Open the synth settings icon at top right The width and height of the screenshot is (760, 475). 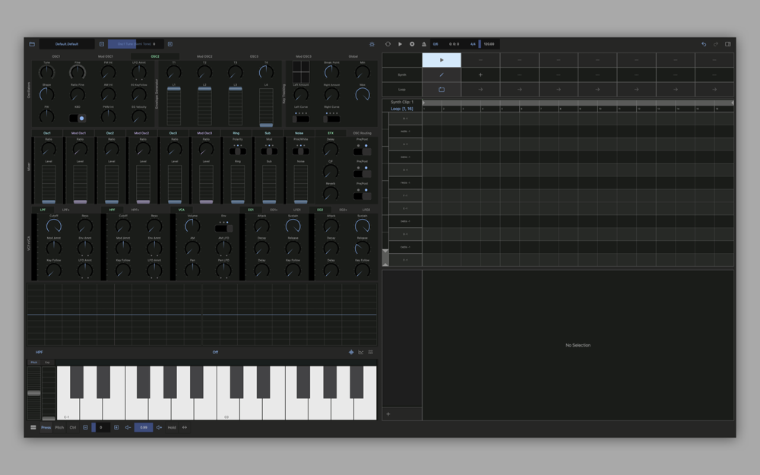pyautogui.click(x=372, y=44)
